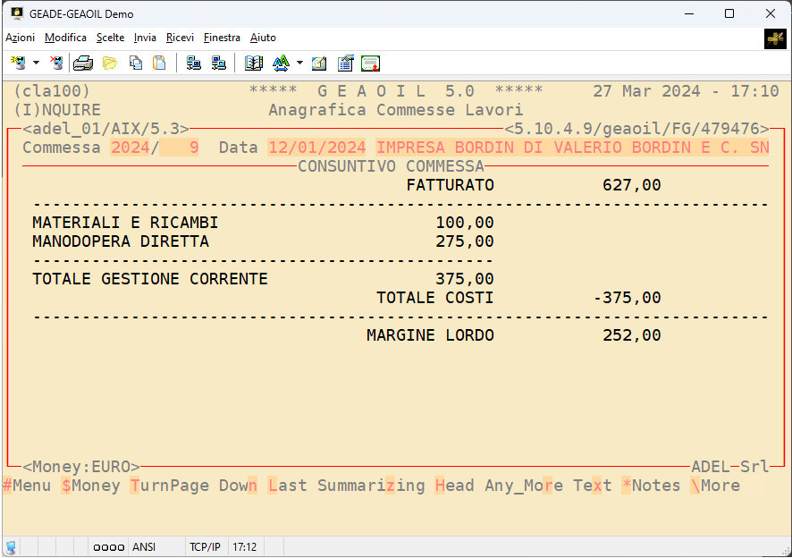The image size is (792, 558).
Task: Expand the font size dropdown arrow
Action: pos(299,63)
